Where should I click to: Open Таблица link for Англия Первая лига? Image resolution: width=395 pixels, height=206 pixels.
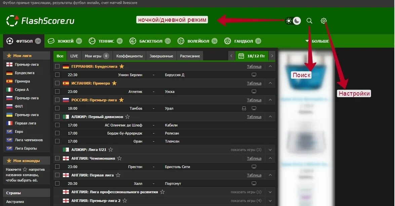[x=254, y=175]
